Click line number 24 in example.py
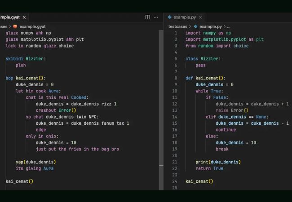292x202 pixels. (175, 181)
